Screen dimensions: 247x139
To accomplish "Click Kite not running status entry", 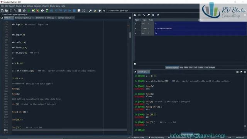I will click(x=156, y=137).
